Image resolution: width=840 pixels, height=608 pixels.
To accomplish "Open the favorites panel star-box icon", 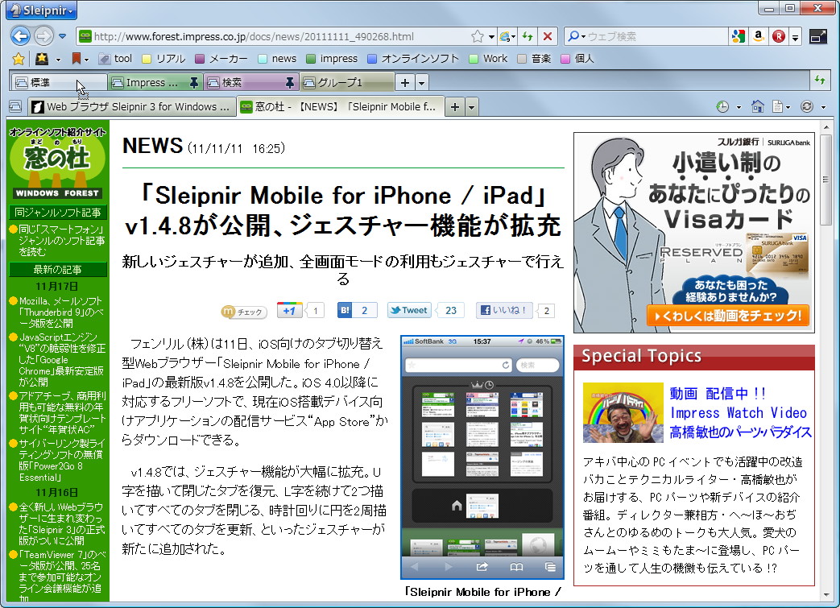I will (x=42, y=59).
